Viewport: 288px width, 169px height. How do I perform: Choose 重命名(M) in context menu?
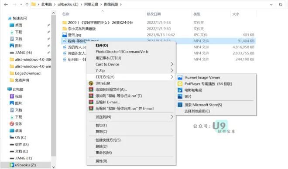click(x=103, y=152)
